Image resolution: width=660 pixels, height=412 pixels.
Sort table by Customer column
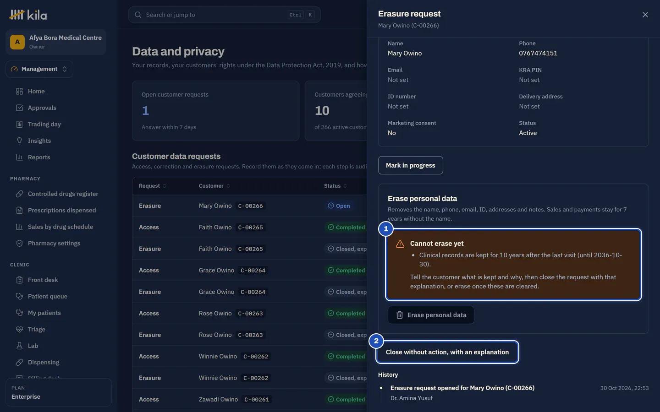pyautogui.click(x=214, y=186)
